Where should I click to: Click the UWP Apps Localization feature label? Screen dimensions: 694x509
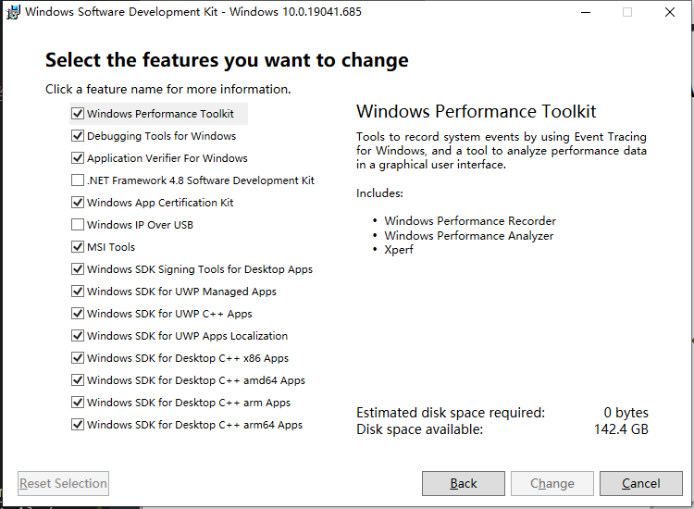(187, 336)
